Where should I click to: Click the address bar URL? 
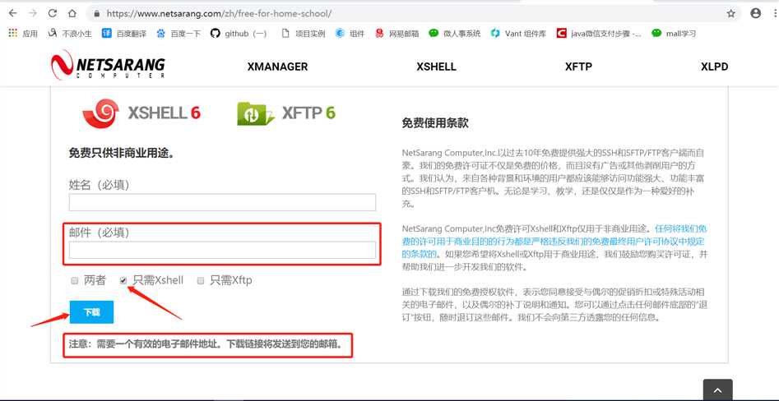pyautogui.click(x=219, y=13)
